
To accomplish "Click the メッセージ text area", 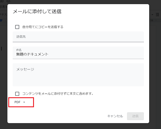I will (x=78, y=75).
